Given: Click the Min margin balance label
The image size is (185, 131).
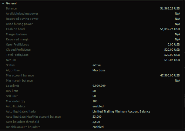Looking at the screenshot, I should (x=19, y=81).
